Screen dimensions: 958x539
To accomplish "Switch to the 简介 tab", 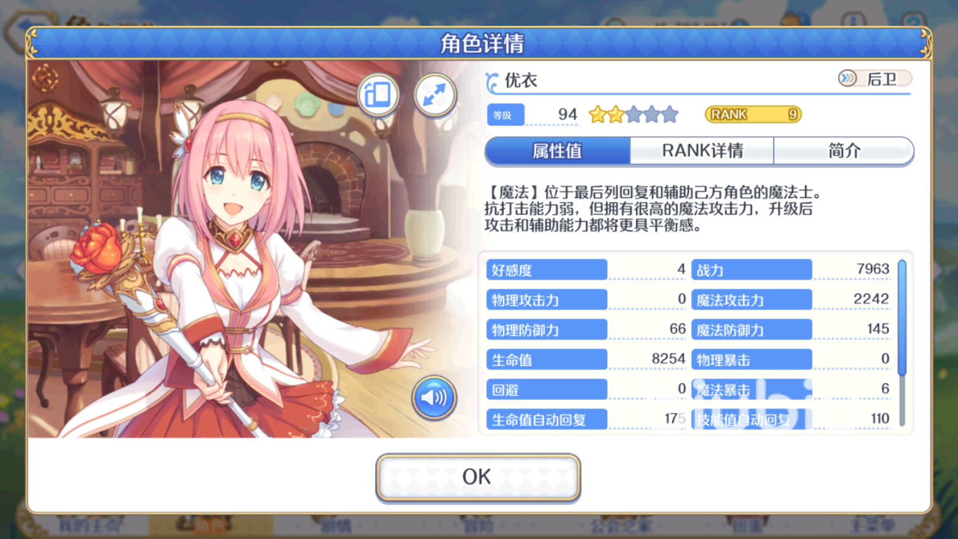I will (843, 151).
